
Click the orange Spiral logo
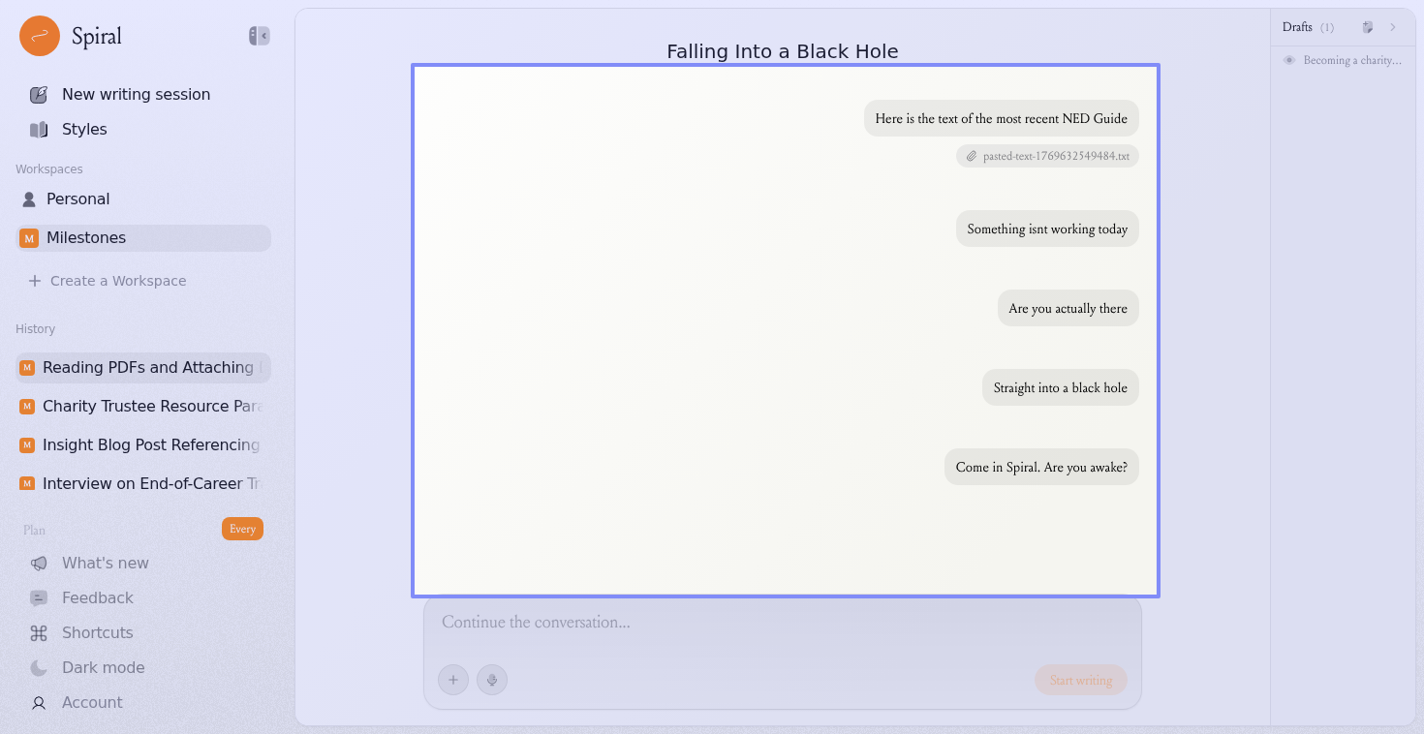pos(40,36)
